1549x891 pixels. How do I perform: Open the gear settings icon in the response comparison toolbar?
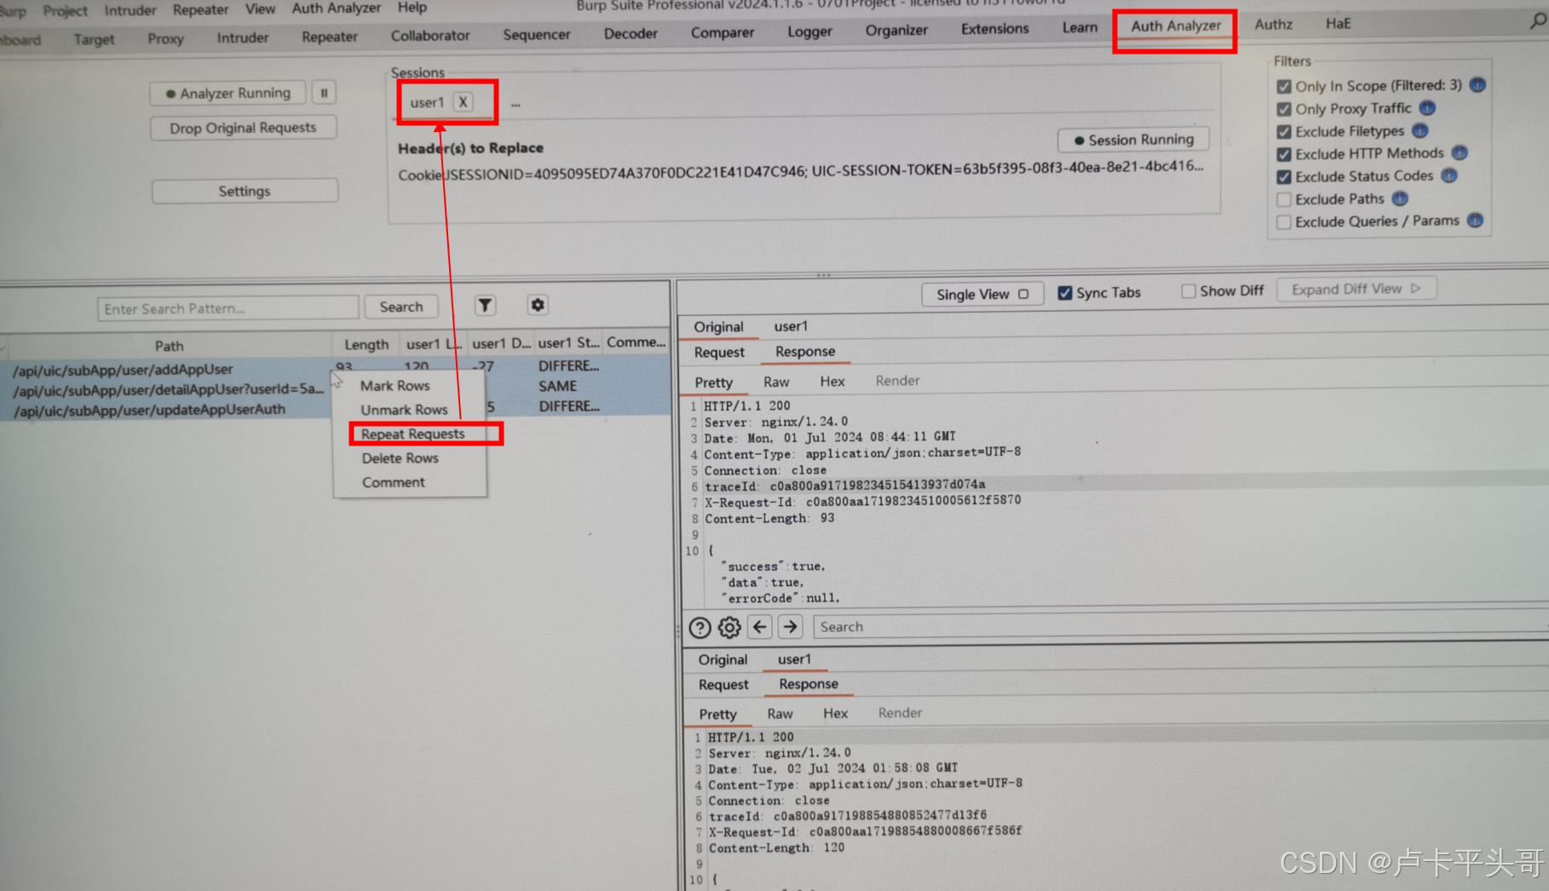pyautogui.click(x=729, y=627)
